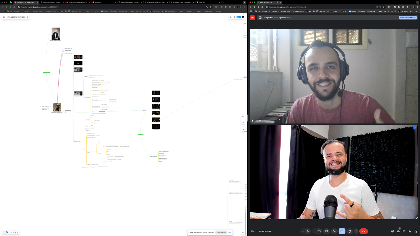
Task: Switch to the Visão geral Google Ads tab
Action: 156,2
